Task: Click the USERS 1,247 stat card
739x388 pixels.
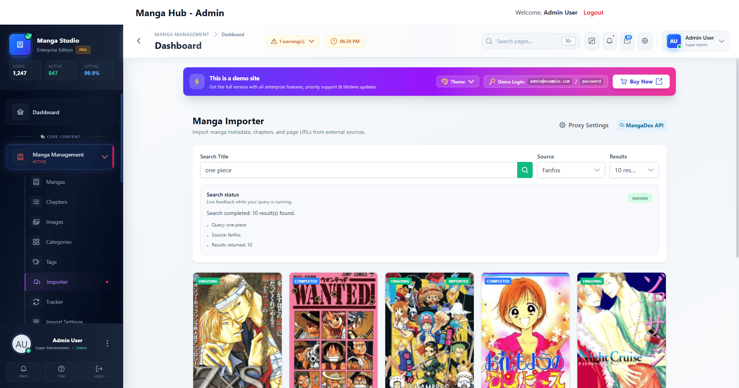Action: 25,70
